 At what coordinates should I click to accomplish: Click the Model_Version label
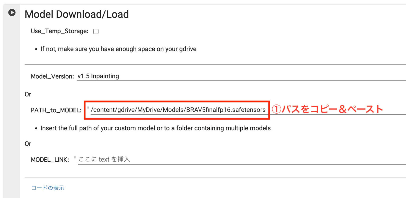coord(52,76)
